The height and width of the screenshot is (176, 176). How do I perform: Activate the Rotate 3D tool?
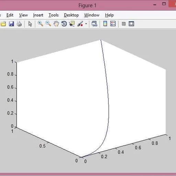(x=64, y=24)
